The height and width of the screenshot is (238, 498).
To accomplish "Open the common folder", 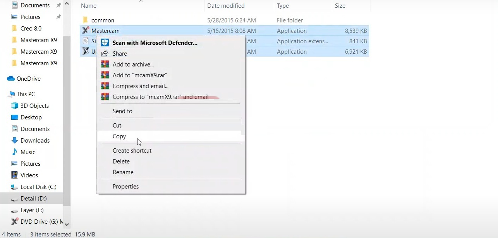I will 103,20.
